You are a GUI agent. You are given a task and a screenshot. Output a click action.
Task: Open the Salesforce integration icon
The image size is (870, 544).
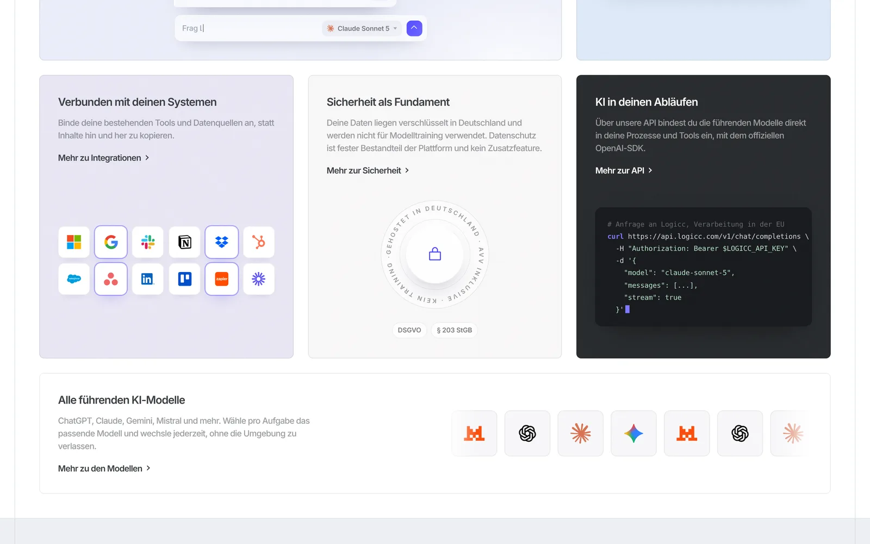(x=74, y=279)
